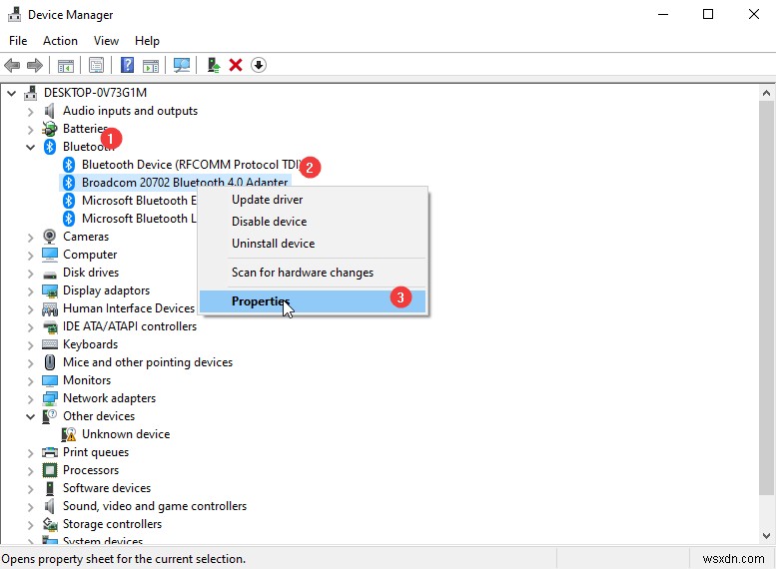Click the Disk drives category icon
776x569 pixels.
click(x=50, y=274)
